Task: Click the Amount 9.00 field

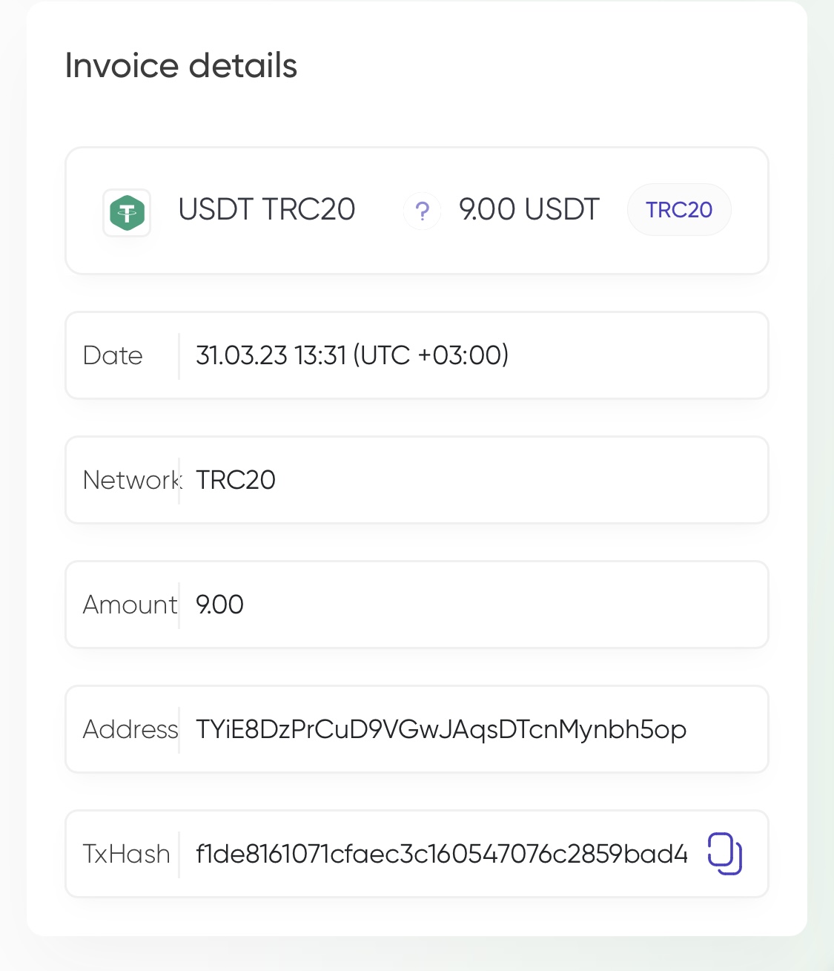Action: (417, 605)
